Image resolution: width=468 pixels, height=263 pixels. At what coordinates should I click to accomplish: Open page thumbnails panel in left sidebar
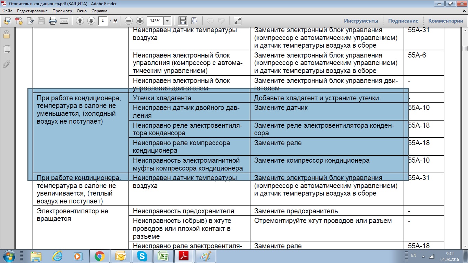click(x=6, y=49)
